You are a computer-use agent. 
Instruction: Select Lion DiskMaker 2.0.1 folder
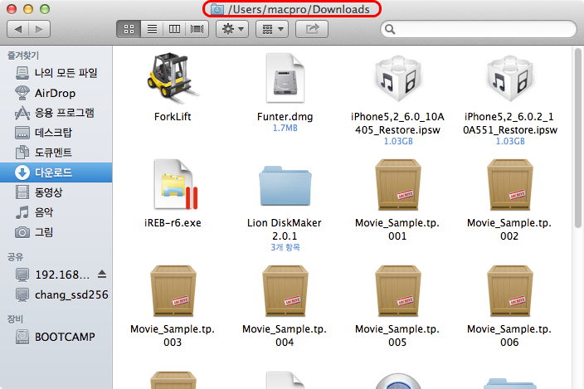pos(285,186)
